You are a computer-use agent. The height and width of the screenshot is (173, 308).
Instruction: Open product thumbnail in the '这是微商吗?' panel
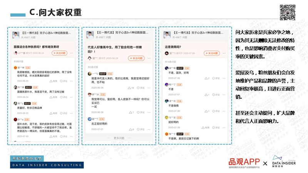point(167,35)
